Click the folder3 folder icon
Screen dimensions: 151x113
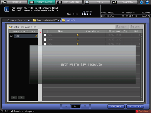coord(64,20)
